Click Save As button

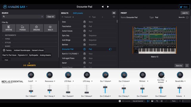179,66
